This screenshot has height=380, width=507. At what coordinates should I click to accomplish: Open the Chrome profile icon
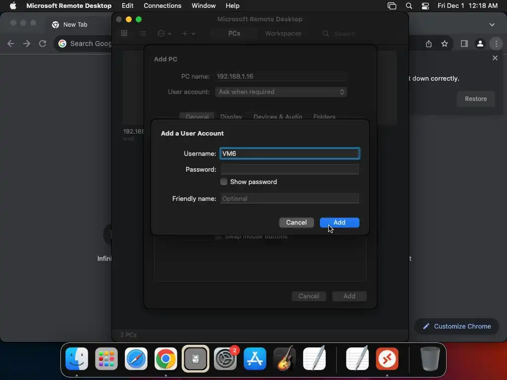[x=480, y=44]
